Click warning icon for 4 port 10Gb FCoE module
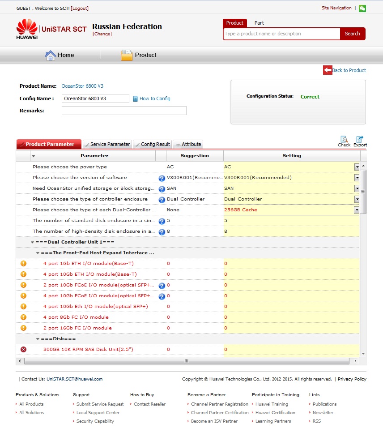This screenshot has width=383, height=428. pyautogui.click(x=23, y=295)
